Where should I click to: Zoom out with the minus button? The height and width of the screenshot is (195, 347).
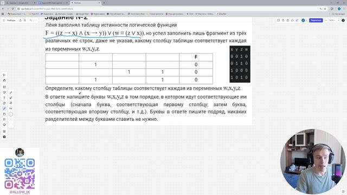[x=326, y=21]
